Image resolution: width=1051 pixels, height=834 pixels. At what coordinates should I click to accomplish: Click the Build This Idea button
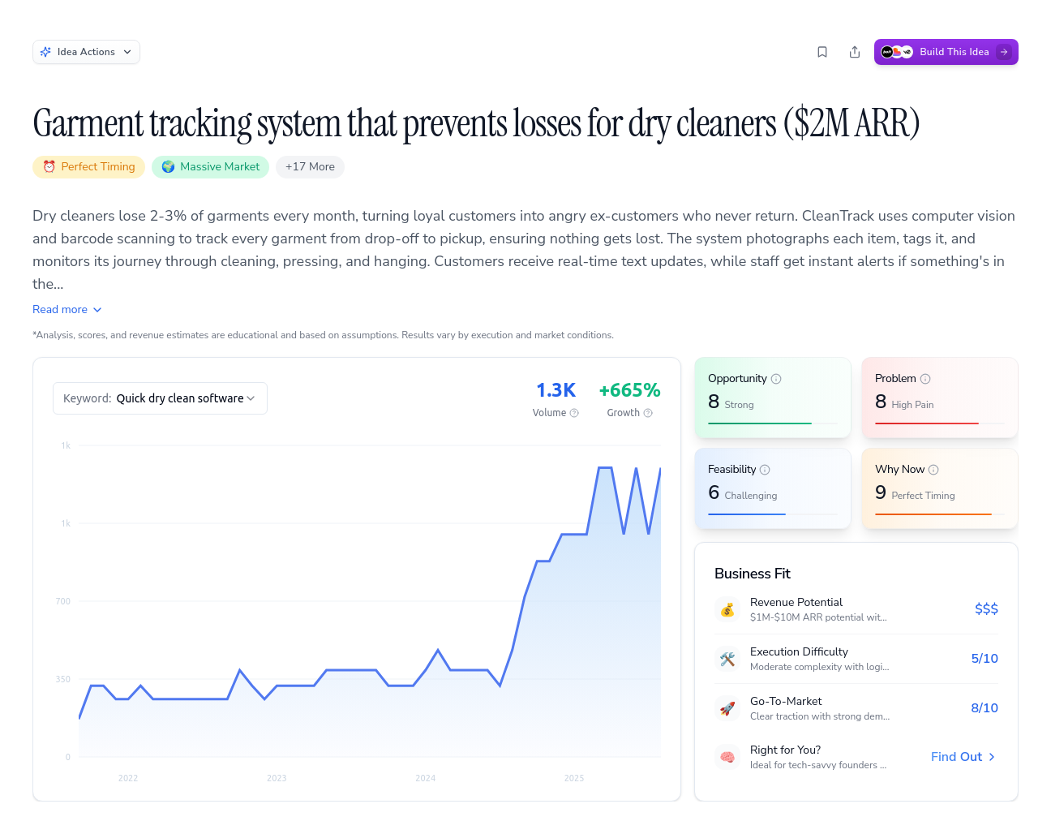[x=946, y=52]
